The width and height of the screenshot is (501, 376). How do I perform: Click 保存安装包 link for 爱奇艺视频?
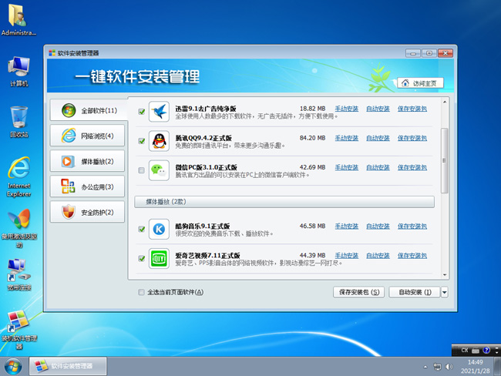point(412,256)
